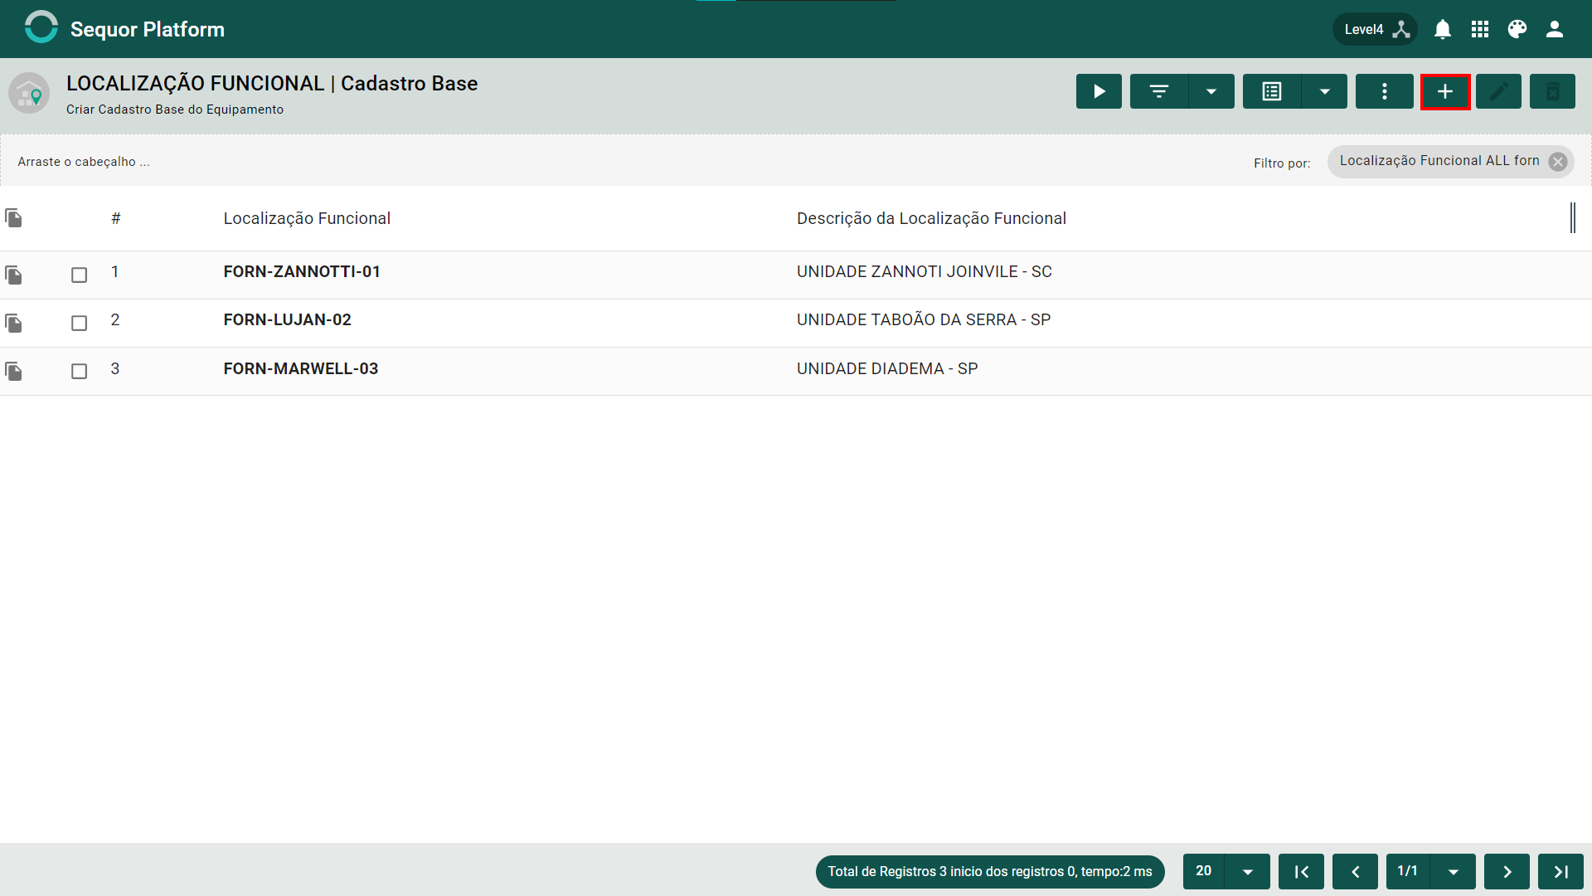
Task: Click the row number 2 cell
Action: pos(115,319)
